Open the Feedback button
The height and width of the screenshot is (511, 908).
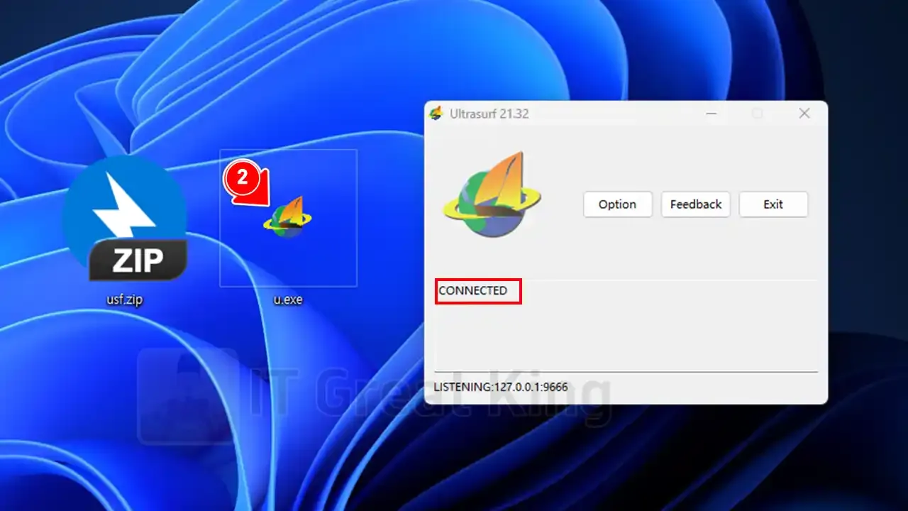click(x=695, y=204)
